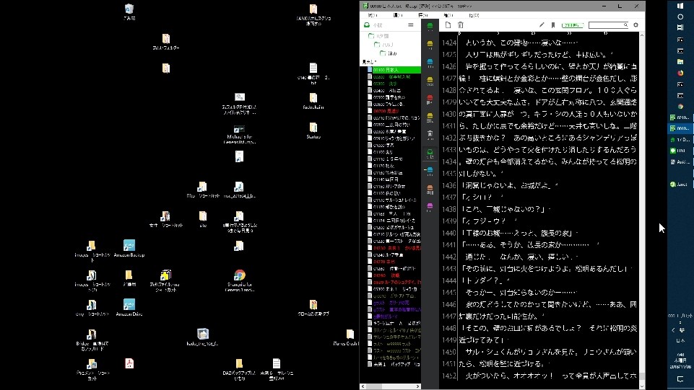Open the Amazon Backup desktop shortcut
Screen dimensions: 694x390
tap(129, 247)
